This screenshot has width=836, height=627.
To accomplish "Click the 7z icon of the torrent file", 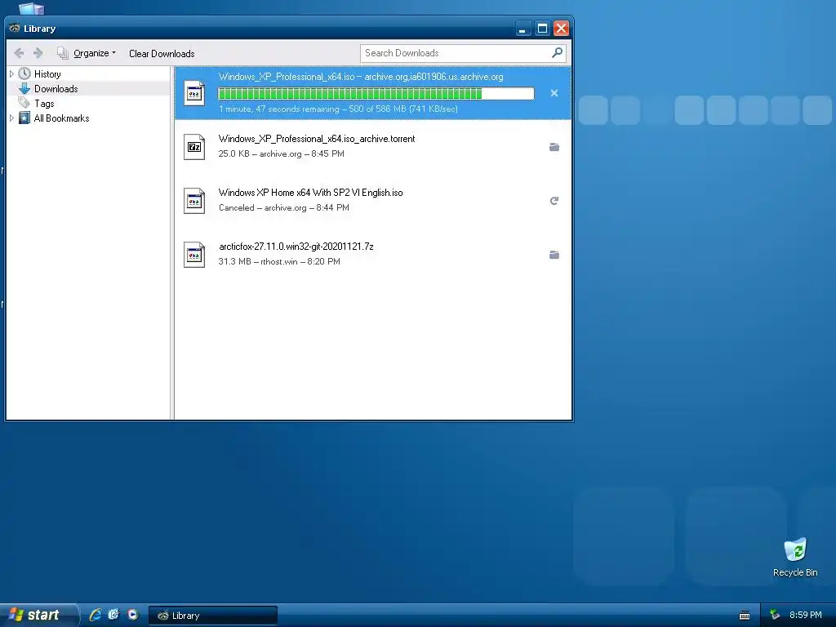I will pos(194,147).
